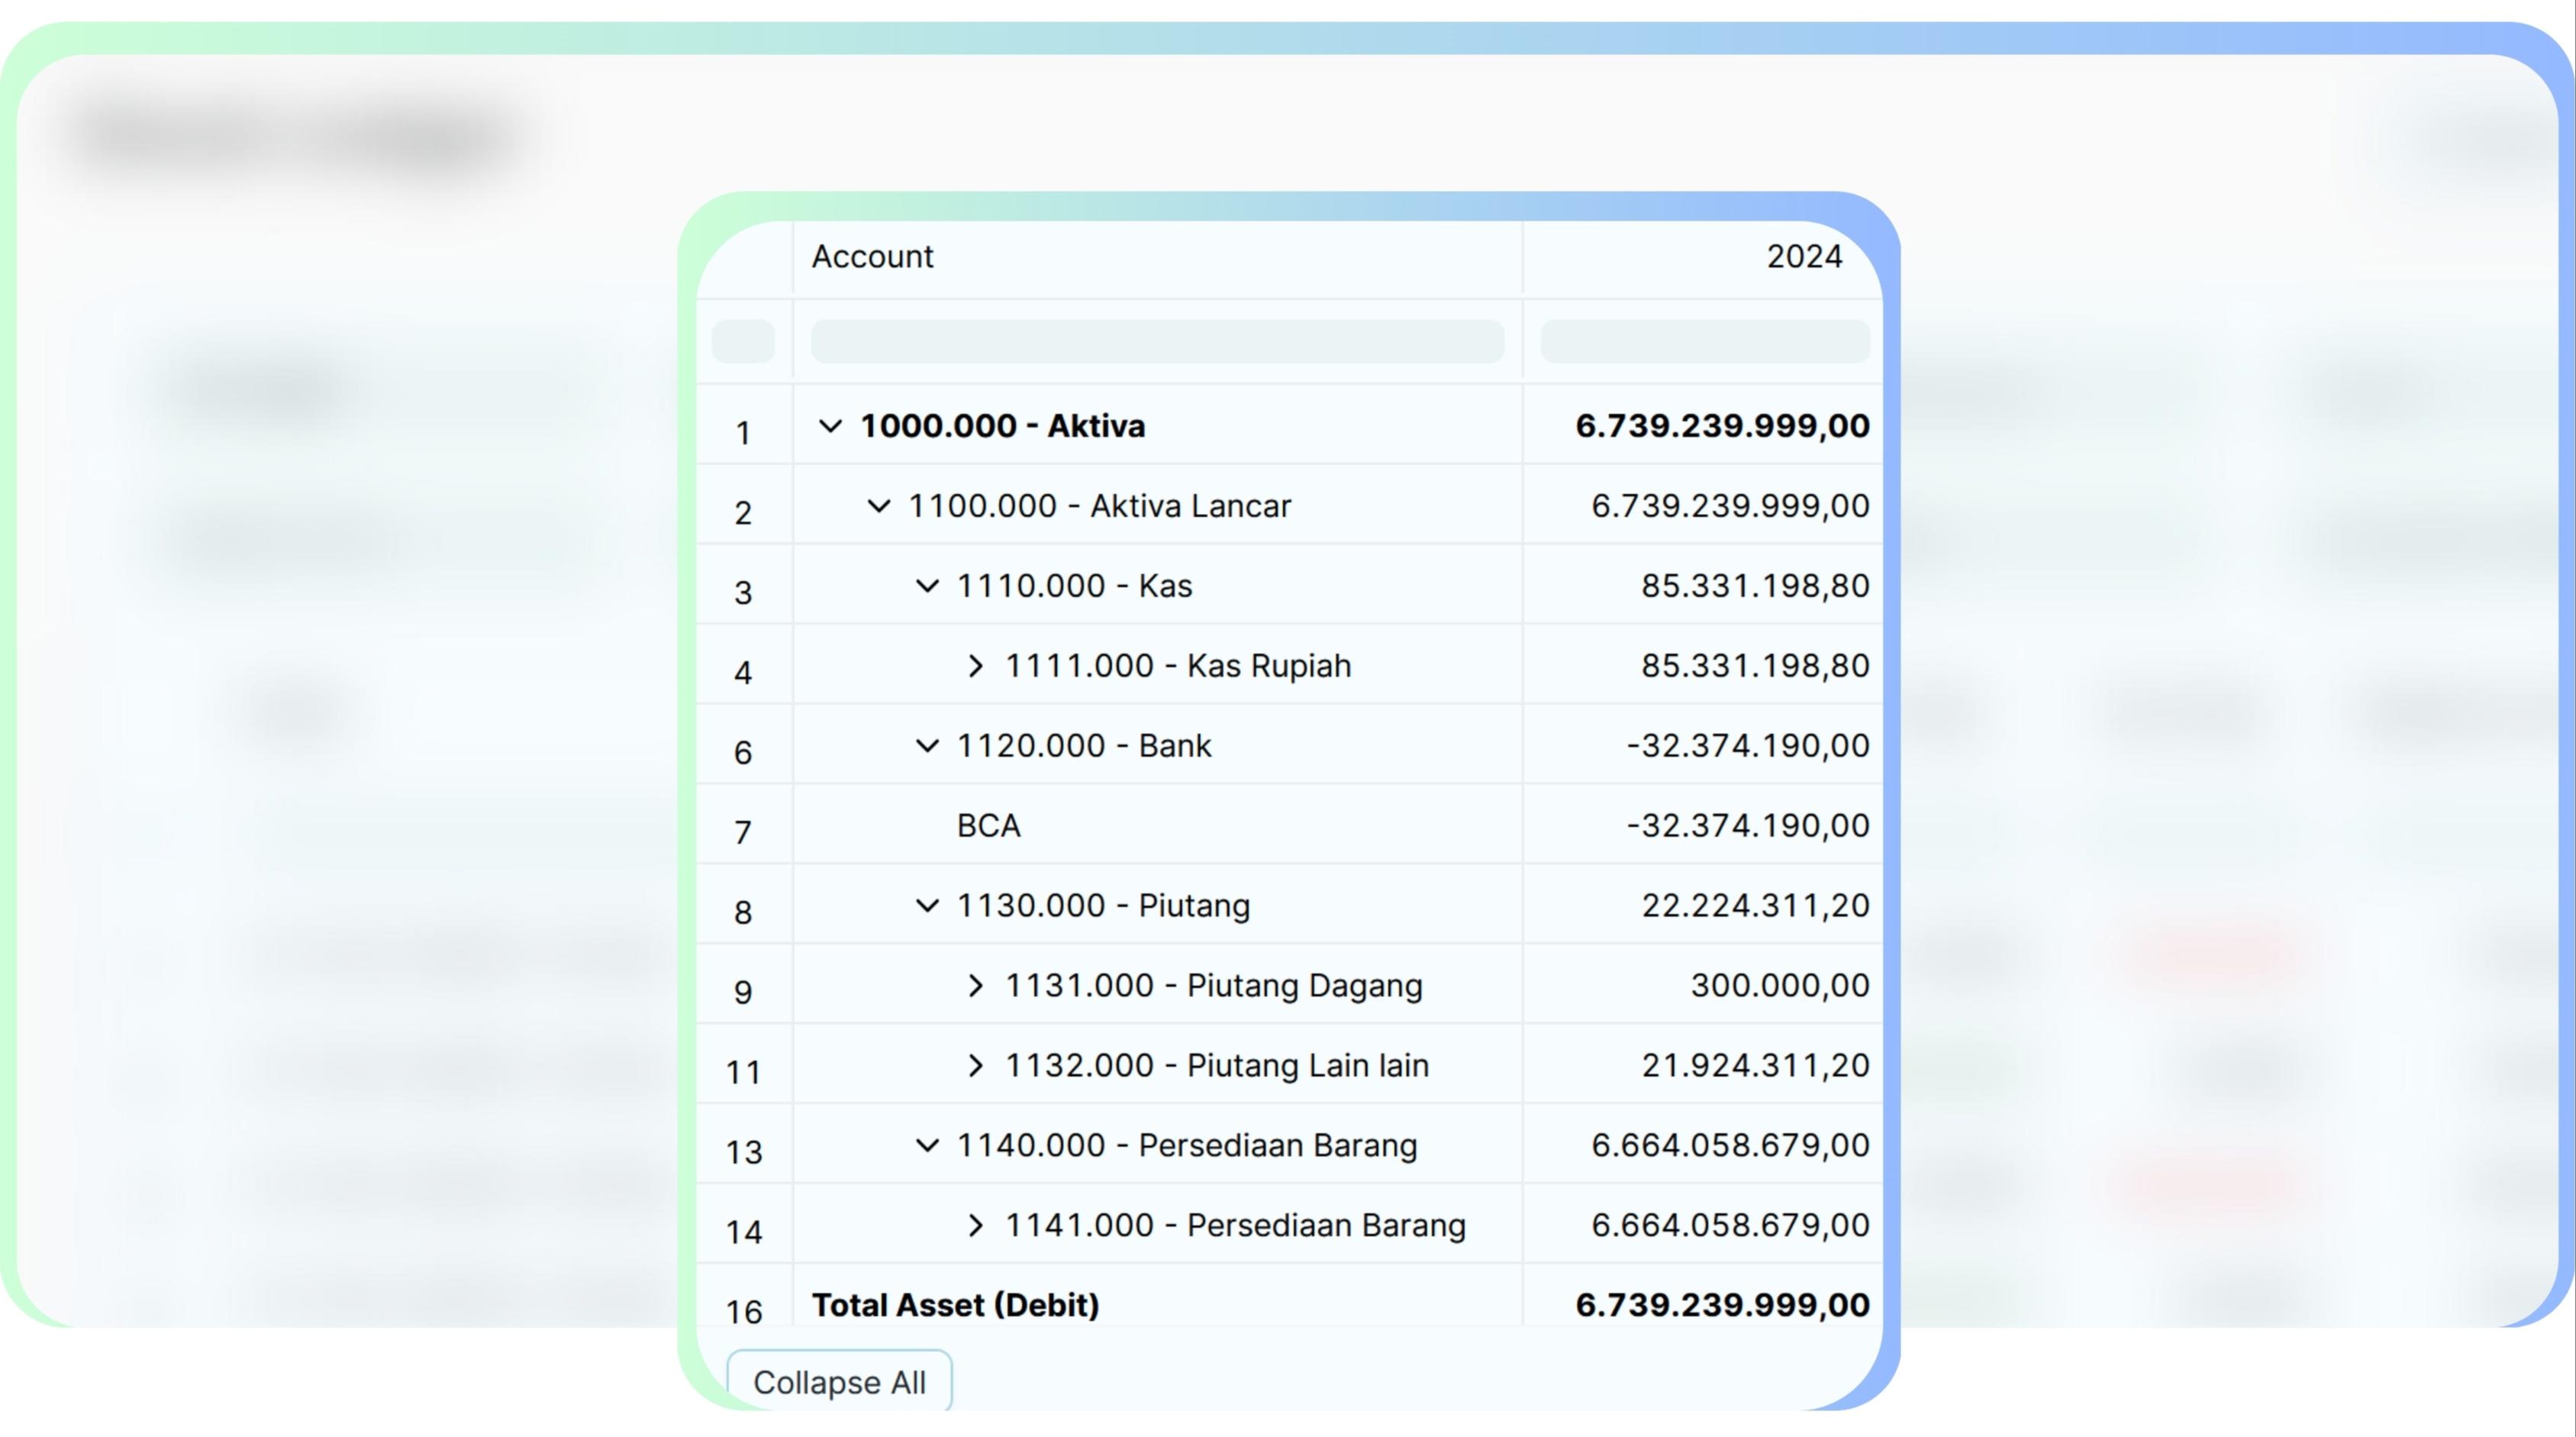
Task: Expand the 1132.000 - Piutang Lain lain row
Action: click(x=975, y=1066)
